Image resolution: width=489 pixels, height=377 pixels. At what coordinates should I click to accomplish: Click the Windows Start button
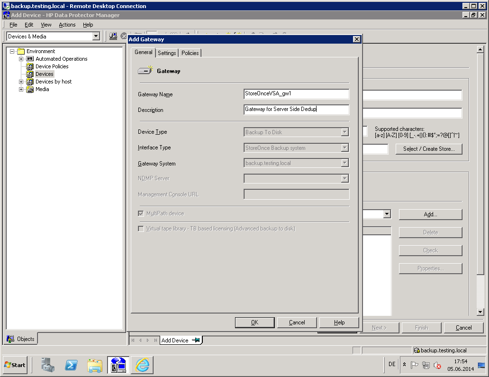coord(15,365)
